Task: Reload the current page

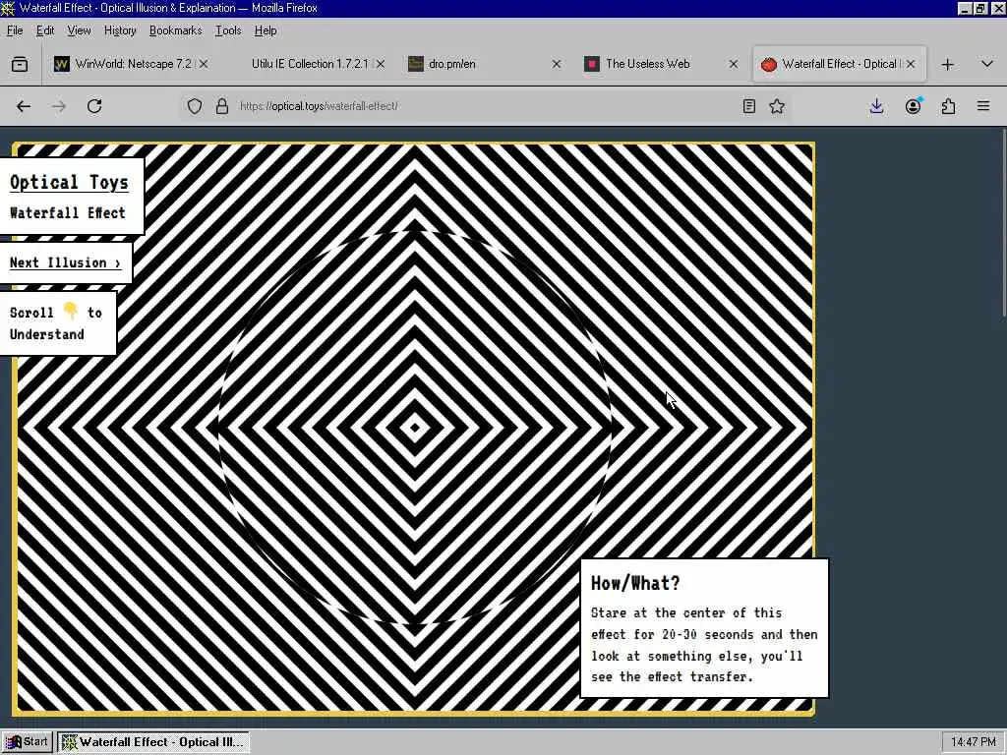Action: pos(94,106)
